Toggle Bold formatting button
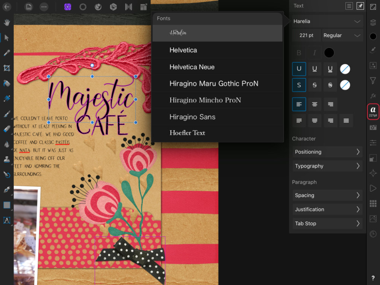The height and width of the screenshot is (285, 380). pyautogui.click(x=299, y=52)
